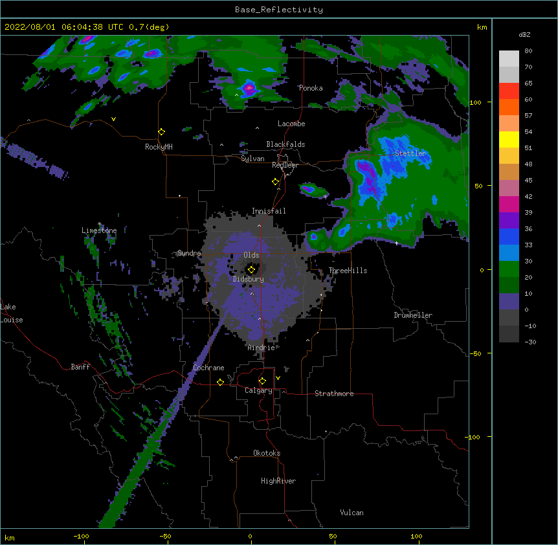Click the Ponoka town label
558x545 pixels.
tap(311, 88)
